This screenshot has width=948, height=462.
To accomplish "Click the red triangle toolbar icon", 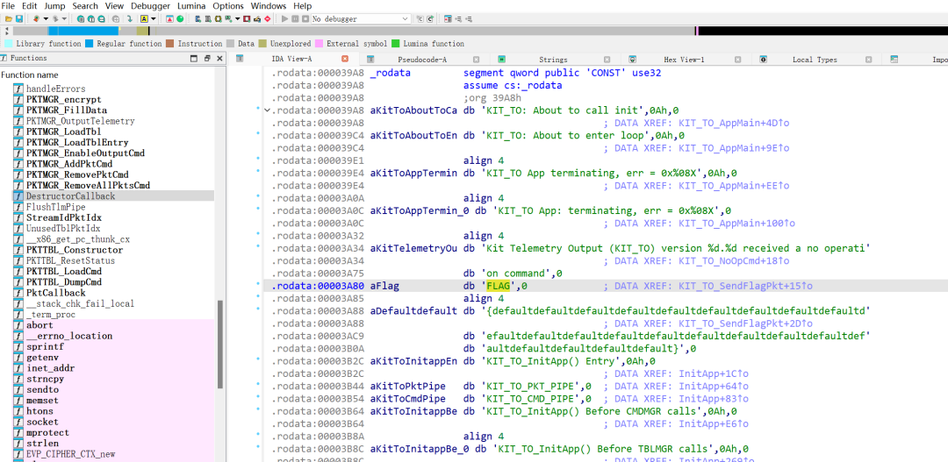I will [169, 18].
